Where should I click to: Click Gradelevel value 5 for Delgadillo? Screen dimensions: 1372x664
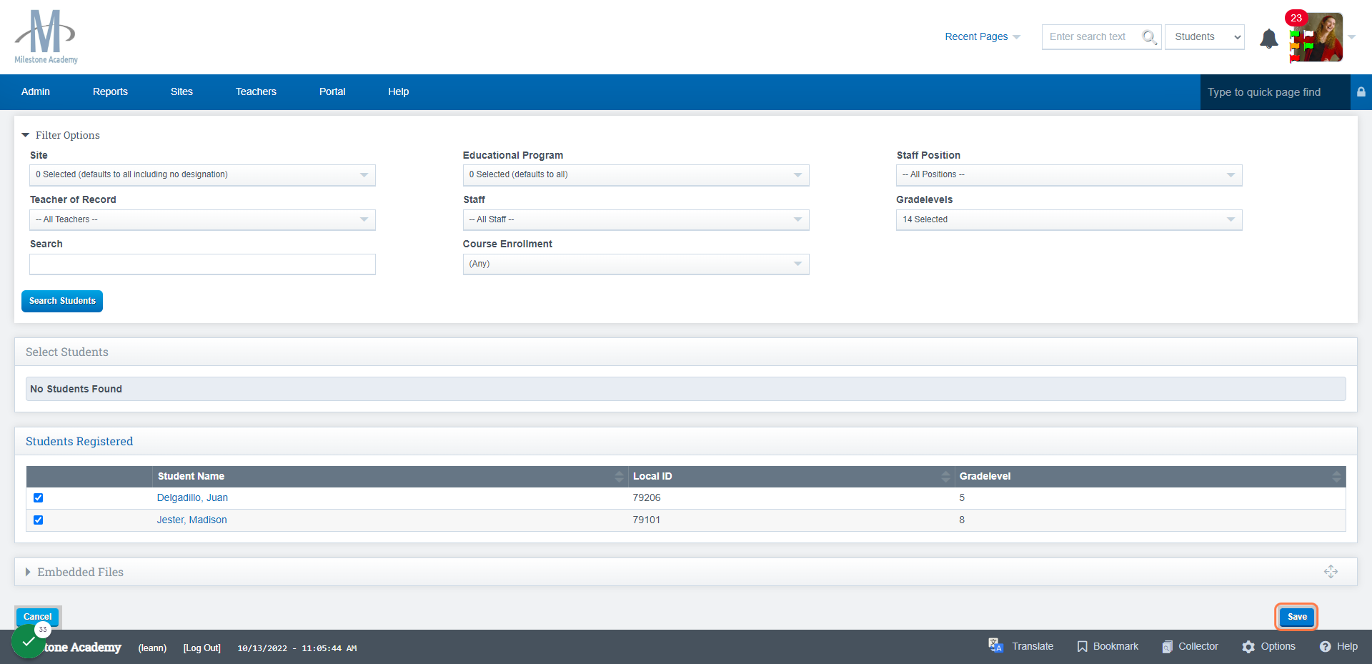pyautogui.click(x=962, y=498)
